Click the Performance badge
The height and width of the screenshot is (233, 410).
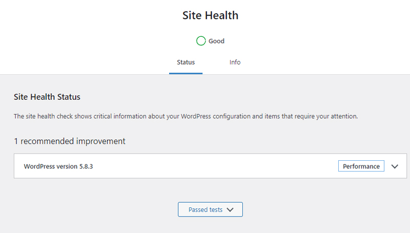tap(361, 166)
